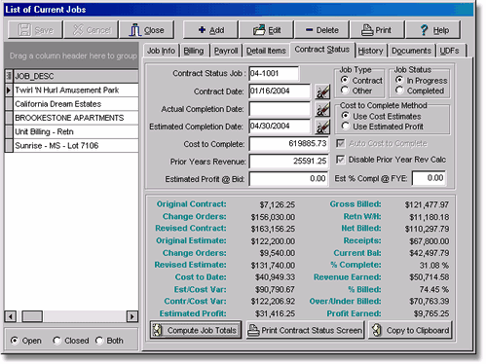Image resolution: width=486 pixels, height=364 pixels.
Task: Click Copy to Clipboard button
Action: point(410,330)
